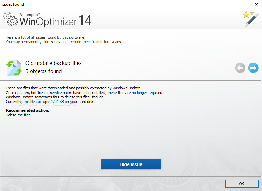Click the Old update backup files icon
The height and width of the screenshot is (191, 262).
point(14,68)
